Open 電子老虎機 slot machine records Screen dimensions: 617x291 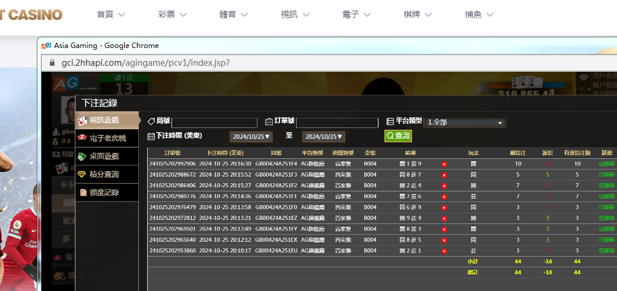(x=107, y=138)
